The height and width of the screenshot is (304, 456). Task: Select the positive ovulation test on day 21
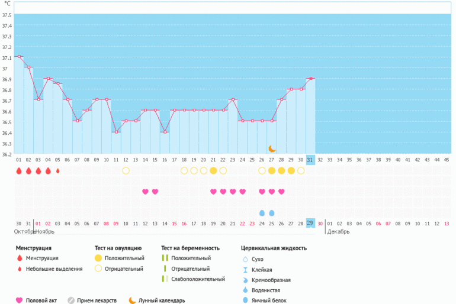213,171
